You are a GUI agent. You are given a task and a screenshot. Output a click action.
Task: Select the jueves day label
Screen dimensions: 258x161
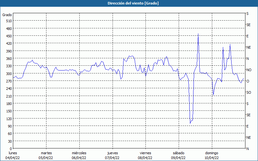click(x=113, y=153)
